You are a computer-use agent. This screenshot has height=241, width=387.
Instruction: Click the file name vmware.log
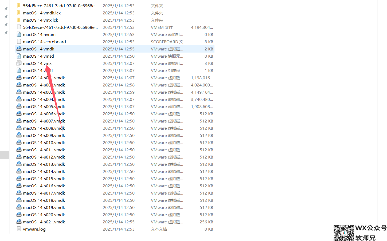[34, 229]
